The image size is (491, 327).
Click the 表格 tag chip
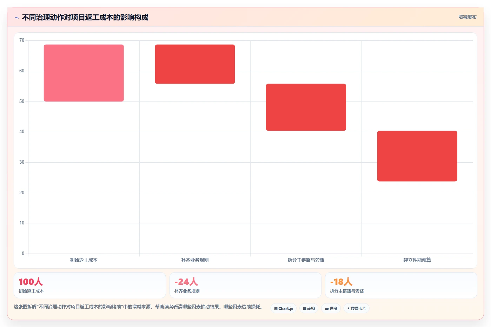coord(309,308)
